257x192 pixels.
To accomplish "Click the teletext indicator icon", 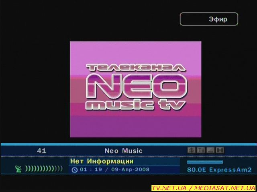I will [201, 150].
